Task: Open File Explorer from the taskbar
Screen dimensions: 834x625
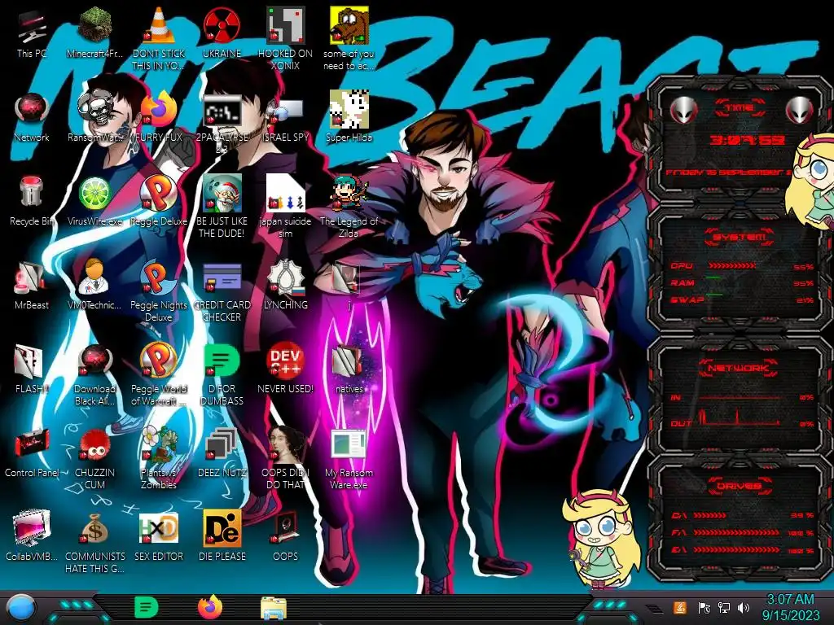Action: click(274, 609)
